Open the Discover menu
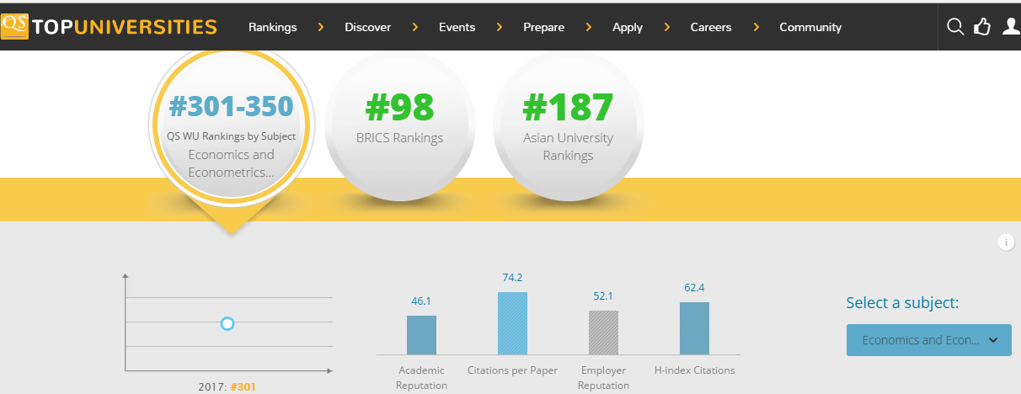This screenshot has width=1021, height=394. 367,27
